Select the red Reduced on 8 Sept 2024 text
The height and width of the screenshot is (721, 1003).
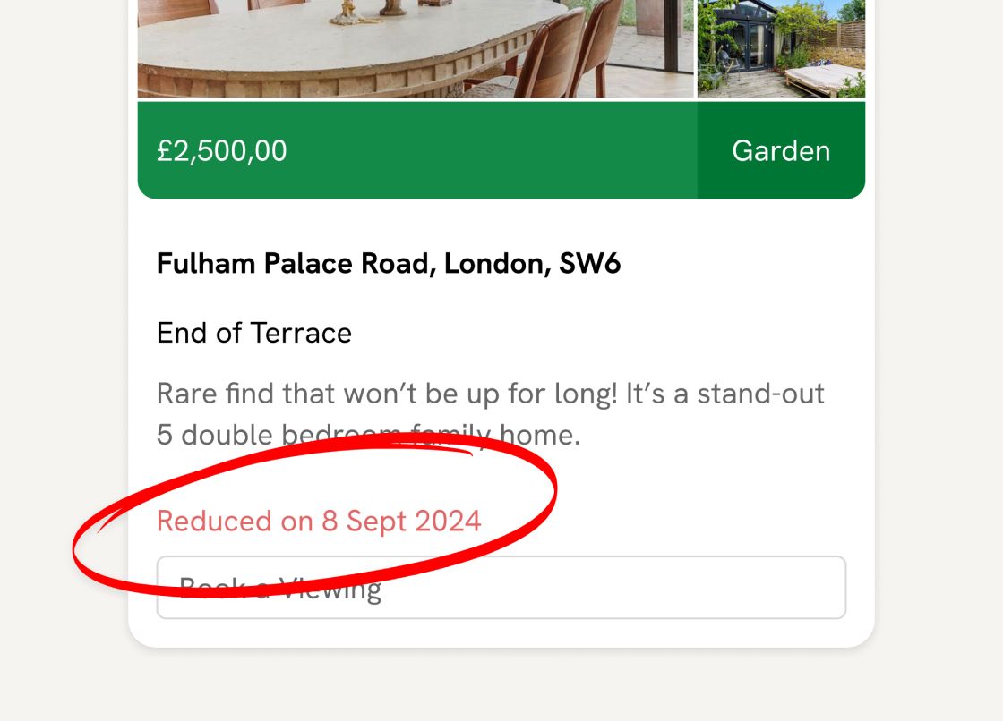pos(319,521)
